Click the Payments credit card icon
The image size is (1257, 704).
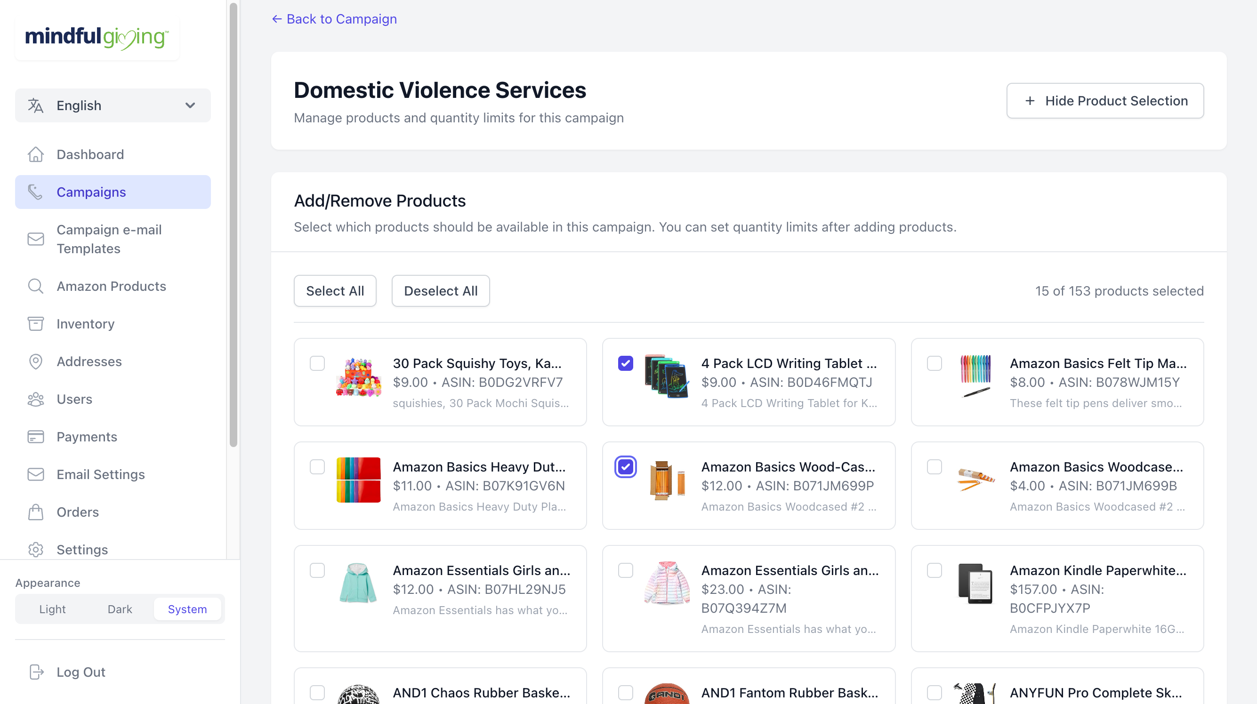tap(36, 437)
